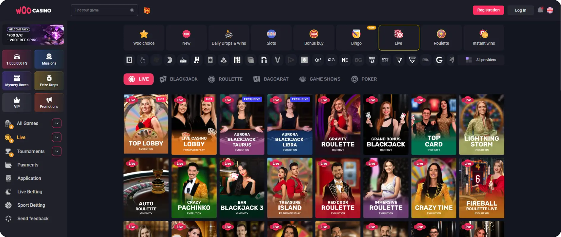This screenshot has height=237, width=561.
Task: Filter live games by POKER
Action: [364, 79]
